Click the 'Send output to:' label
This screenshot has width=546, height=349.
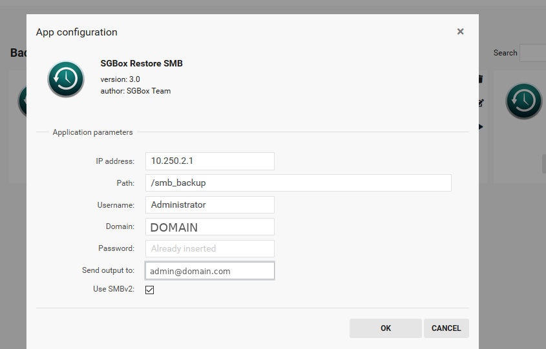tap(108, 270)
